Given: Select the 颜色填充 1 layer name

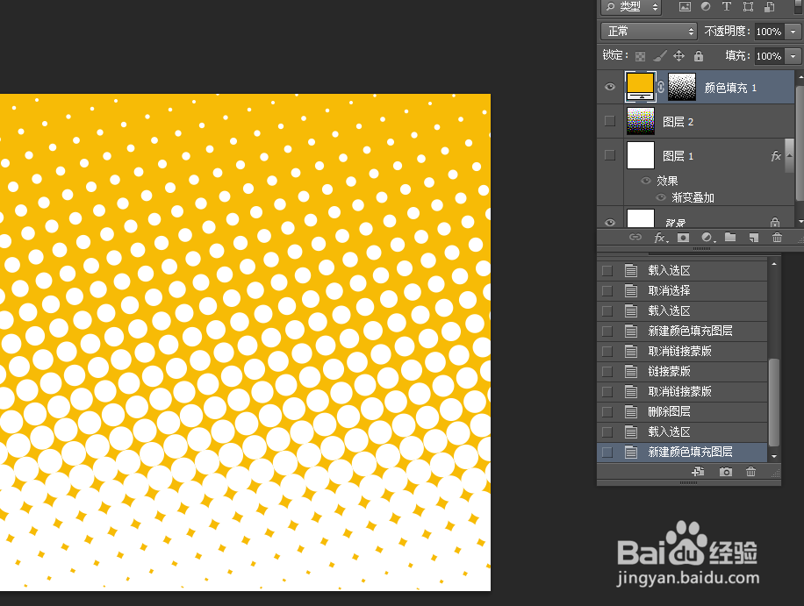Looking at the screenshot, I should pos(730,88).
